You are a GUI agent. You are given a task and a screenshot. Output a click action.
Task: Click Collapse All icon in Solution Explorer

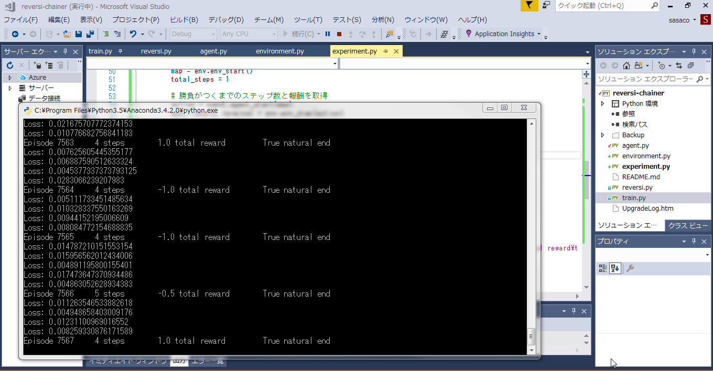690,66
